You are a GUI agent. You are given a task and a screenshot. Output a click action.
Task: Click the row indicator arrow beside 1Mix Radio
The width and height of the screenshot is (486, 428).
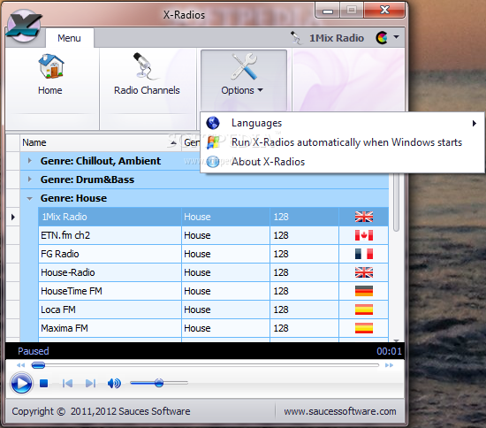coord(12,217)
